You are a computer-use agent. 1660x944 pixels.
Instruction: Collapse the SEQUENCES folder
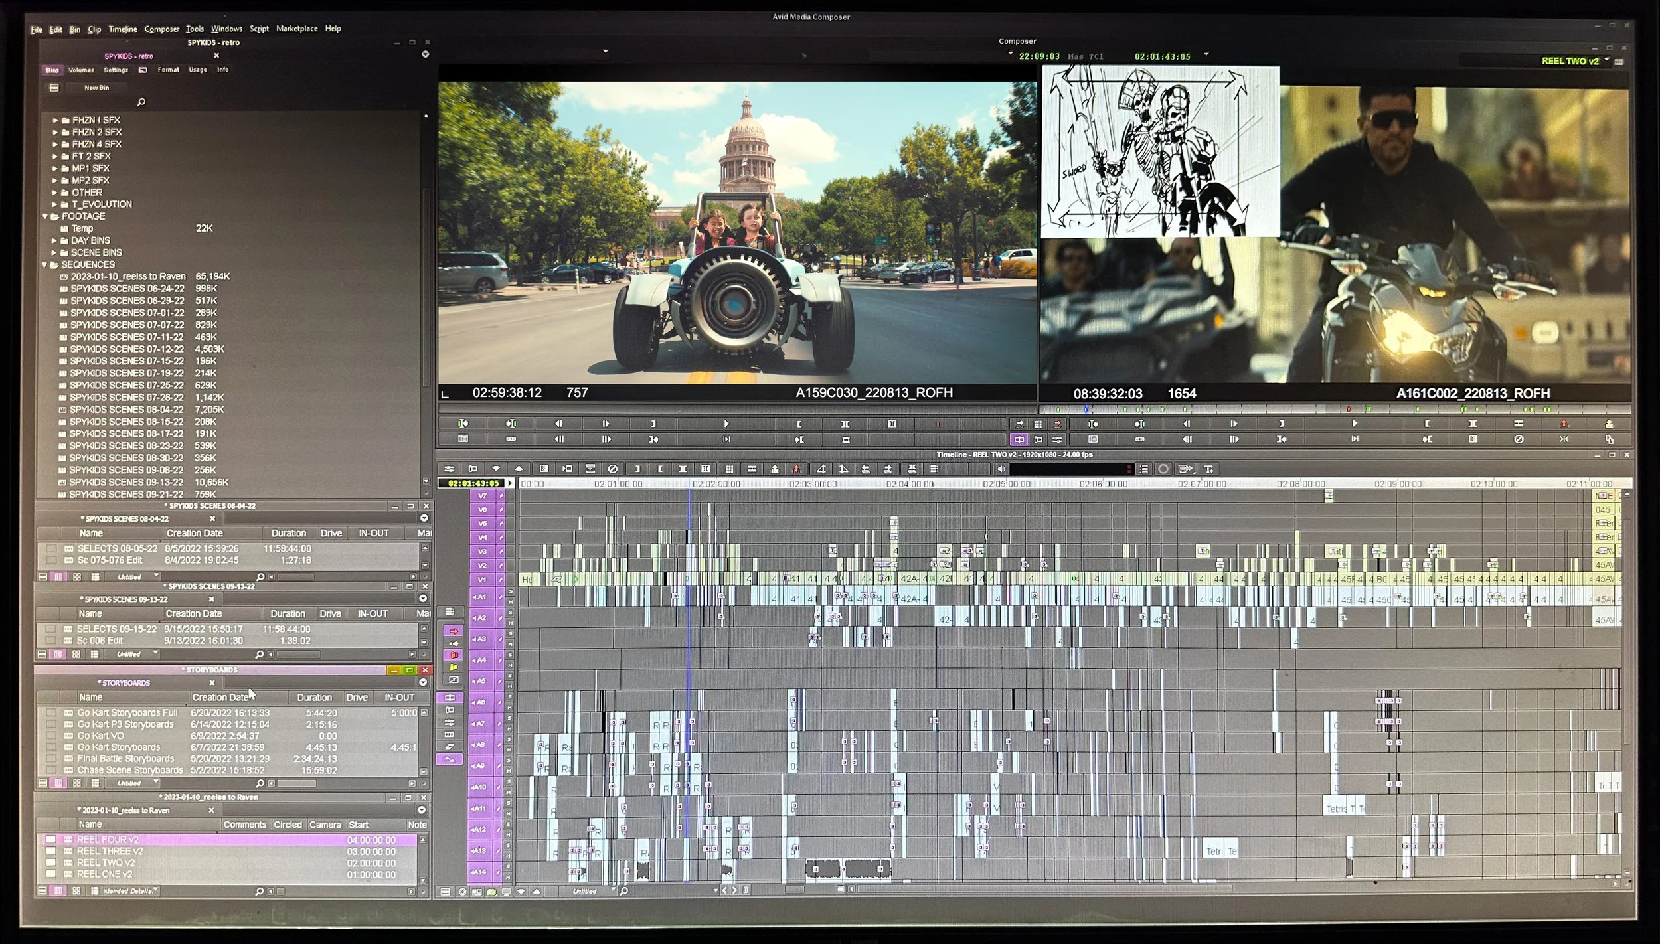(x=45, y=264)
